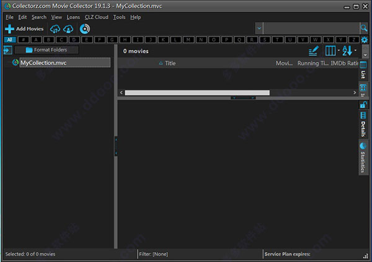Open the Tools menu
The width and height of the screenshot is (372, 262).
(119, 17)
